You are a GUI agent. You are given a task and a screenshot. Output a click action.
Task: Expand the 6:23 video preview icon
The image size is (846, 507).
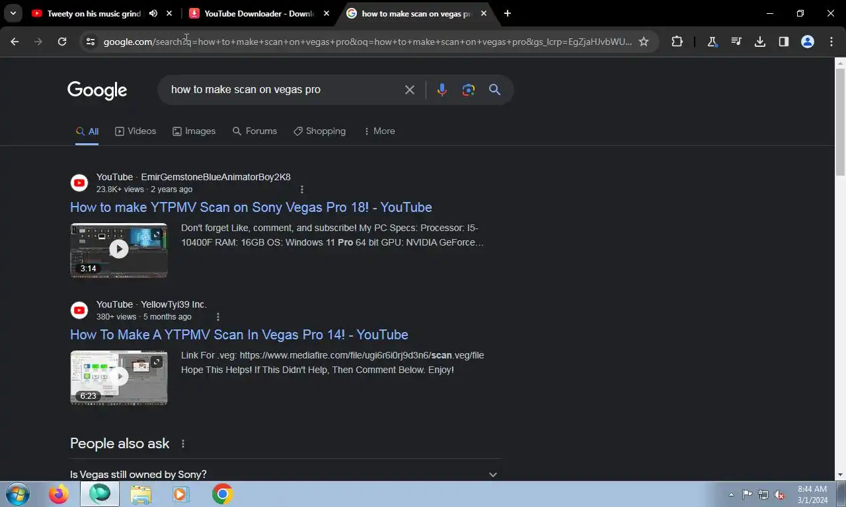(157, 362)
